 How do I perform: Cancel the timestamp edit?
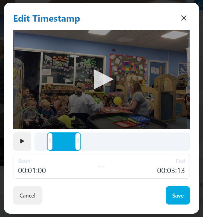coord(27,195)
